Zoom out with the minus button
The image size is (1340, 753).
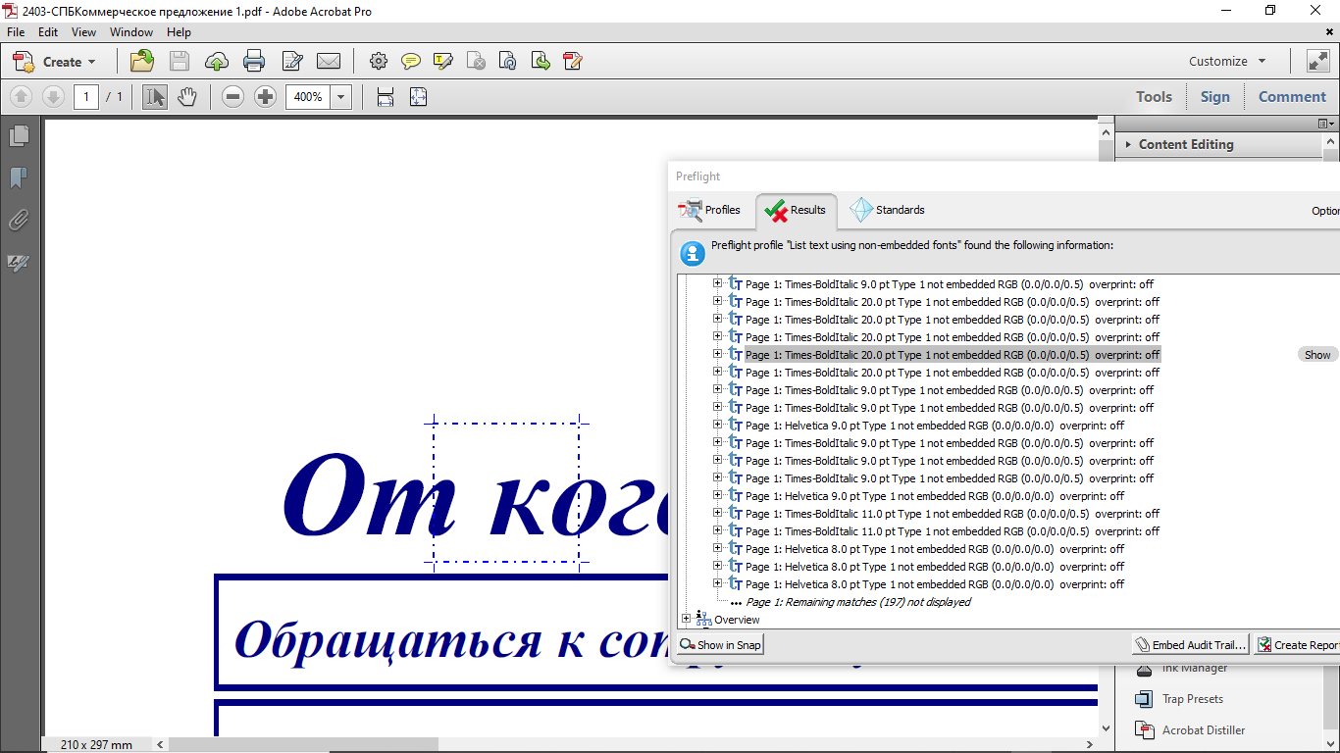coord(232,97)
